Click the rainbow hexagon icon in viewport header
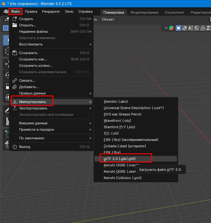Image resolution: width=211 pixels, height=223 pixels. click(171, 28)
